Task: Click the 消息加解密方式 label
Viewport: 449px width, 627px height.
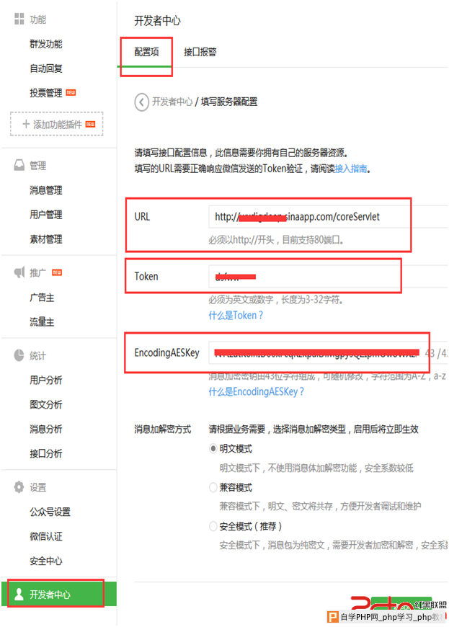Action: click(x=163, y=430)
